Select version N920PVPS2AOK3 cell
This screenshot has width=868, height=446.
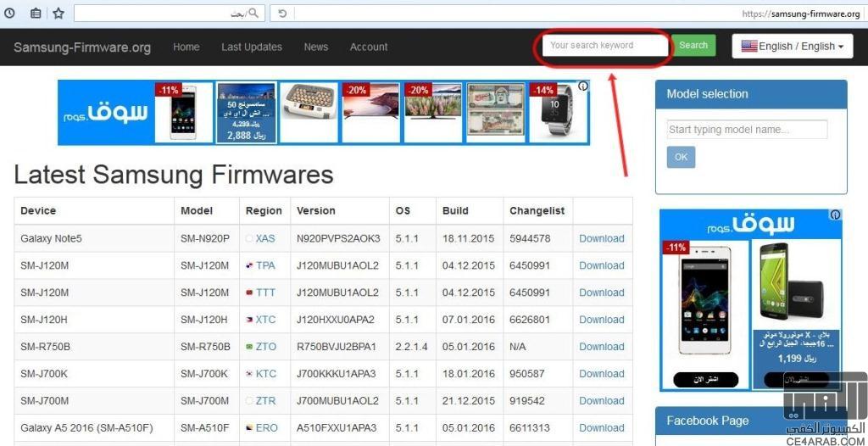tap(339, 239)
